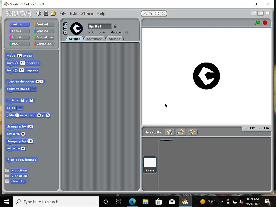Switch to the Sounds tab
The width and height of the screenshot is (276, 207).
[114, 39]
